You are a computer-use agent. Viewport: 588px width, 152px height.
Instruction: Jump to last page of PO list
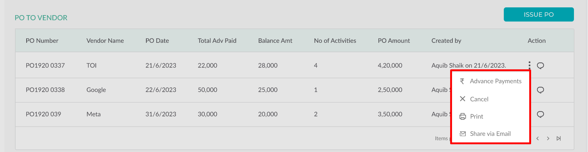tap(559, 138)
